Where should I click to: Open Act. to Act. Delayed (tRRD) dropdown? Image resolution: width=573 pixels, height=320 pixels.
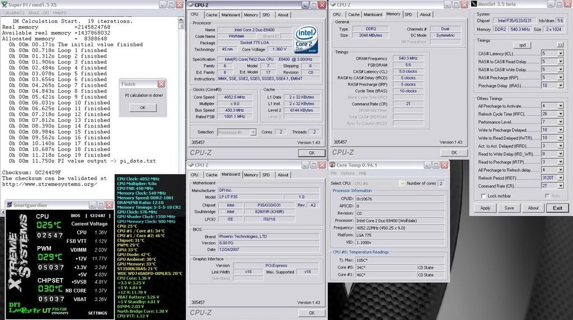pos(560,146)
